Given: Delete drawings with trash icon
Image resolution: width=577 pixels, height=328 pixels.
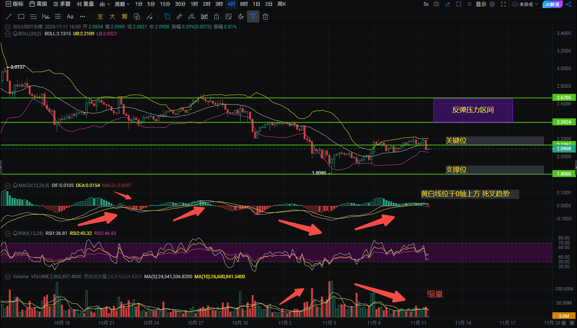Looking at the screenshot, I should [x=265, y=16].
